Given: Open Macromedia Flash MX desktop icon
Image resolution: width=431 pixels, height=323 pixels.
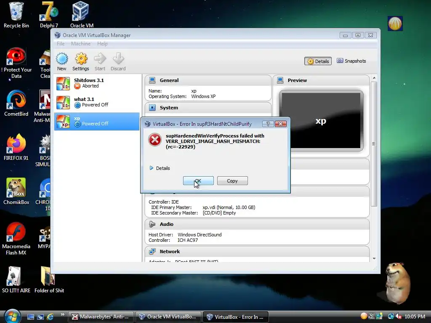Looking at the screenshot, I should point(16,239).
